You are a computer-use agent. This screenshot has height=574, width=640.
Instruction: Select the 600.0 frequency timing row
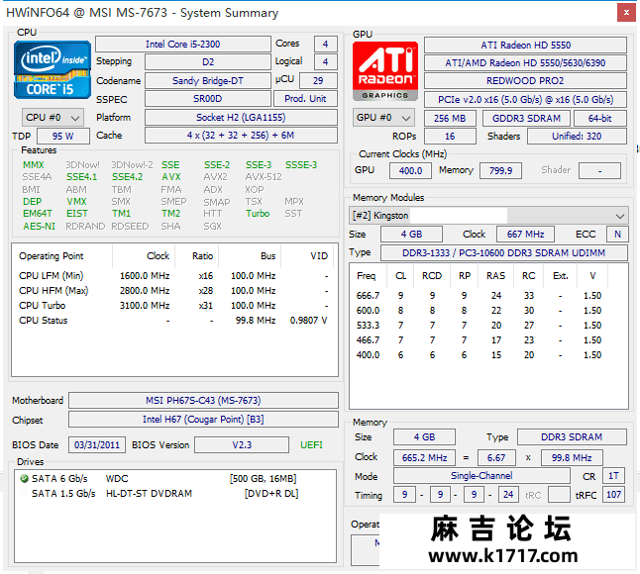click(x=488, y=311)
